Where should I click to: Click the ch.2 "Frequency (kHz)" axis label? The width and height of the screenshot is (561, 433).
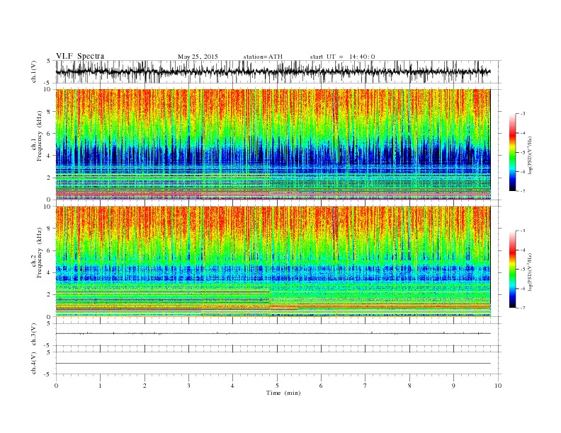pyautogui.click(x=40, y=253)
